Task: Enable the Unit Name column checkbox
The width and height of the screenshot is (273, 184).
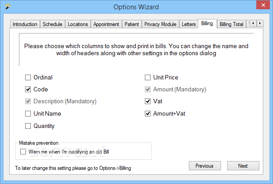Action: point(28,114)
